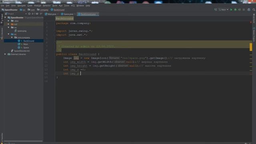Open Project panel gear settings
The image size is (256, 144).
37,14
